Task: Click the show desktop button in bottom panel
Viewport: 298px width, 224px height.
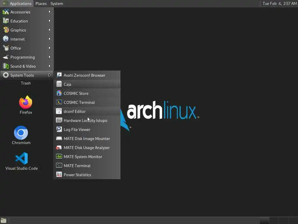Action: point(3,220)
